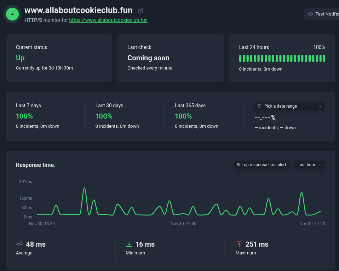Click Set up response time alert
Image resolution: width=339 pixels, height=271 pixels.
coord(261,164)
